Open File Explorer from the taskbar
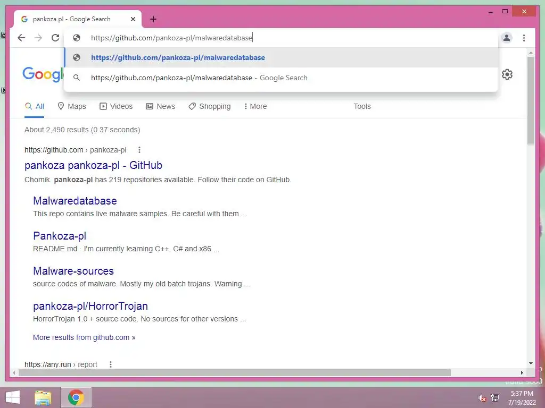The height and width of the screenshot is (408, 545). click(43, 397)
